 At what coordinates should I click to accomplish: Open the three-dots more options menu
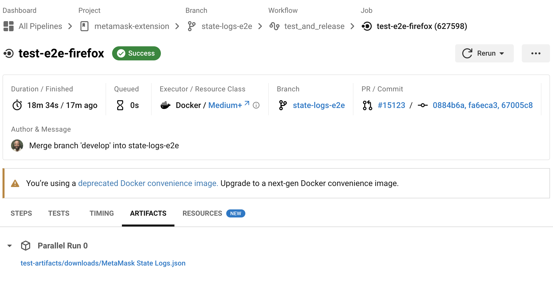(536, 53)
